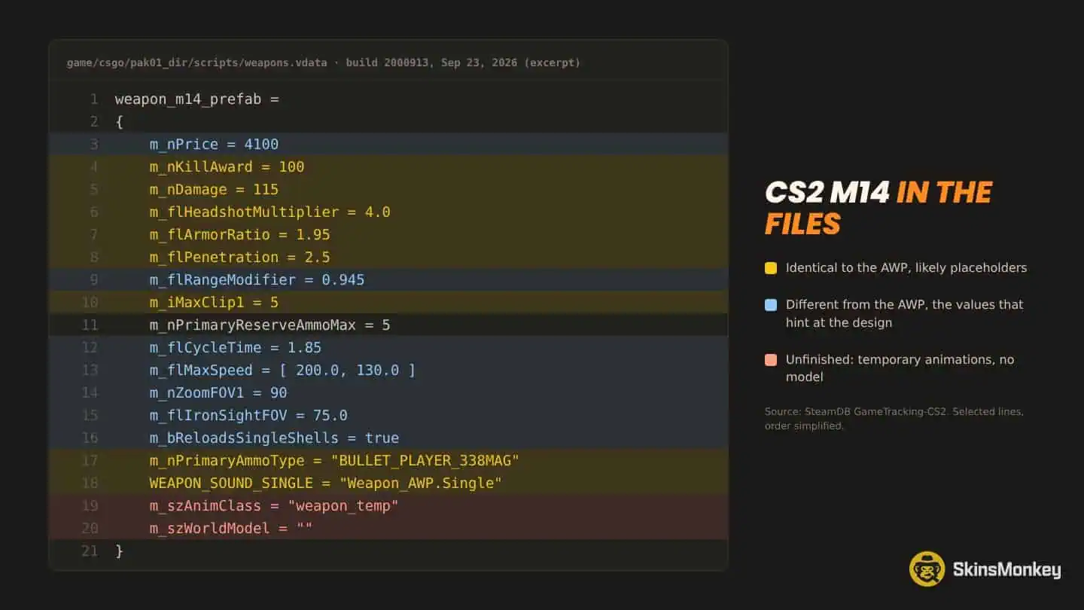Click line number 1 in the gutter
Viewport: 1084px width, 610px height.
pyautogui.click(x=94, y=99)
